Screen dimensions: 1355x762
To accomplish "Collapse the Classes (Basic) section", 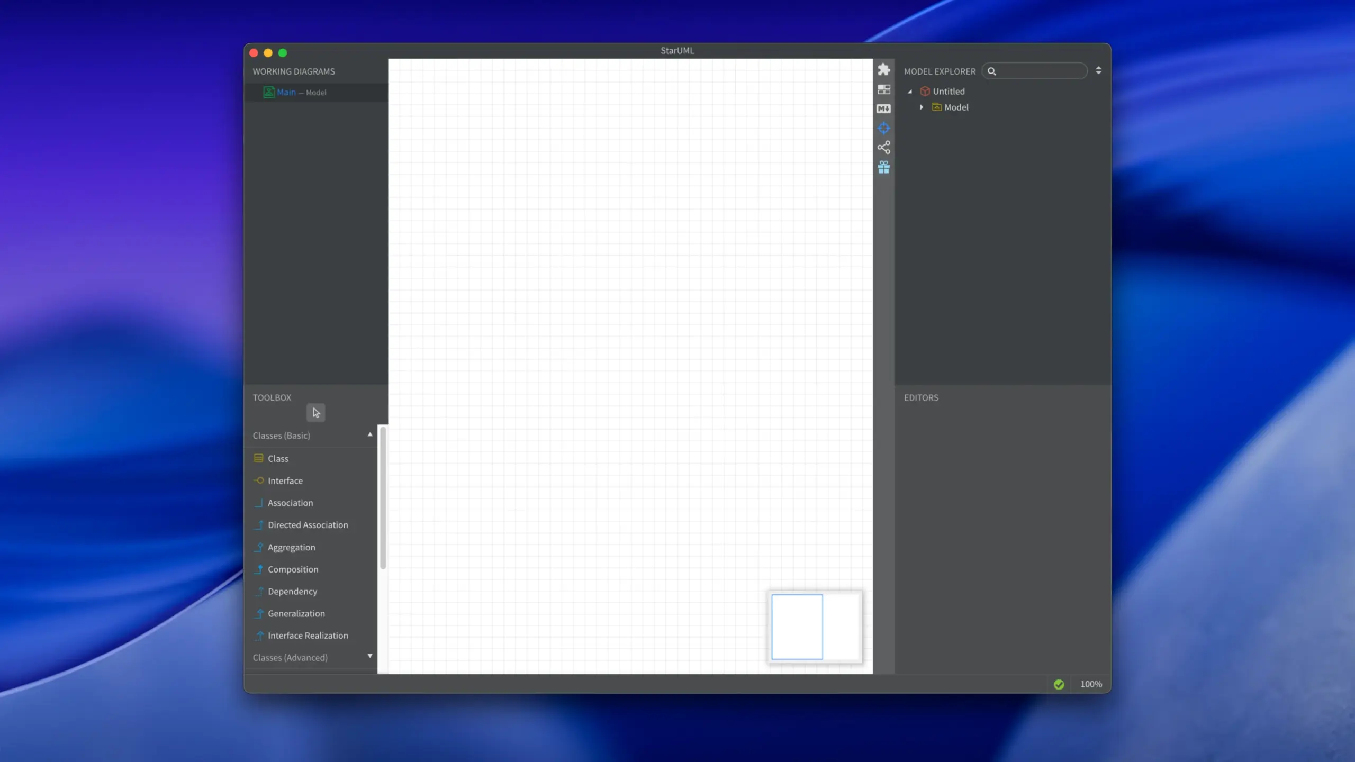I will (x=369, y=435).
